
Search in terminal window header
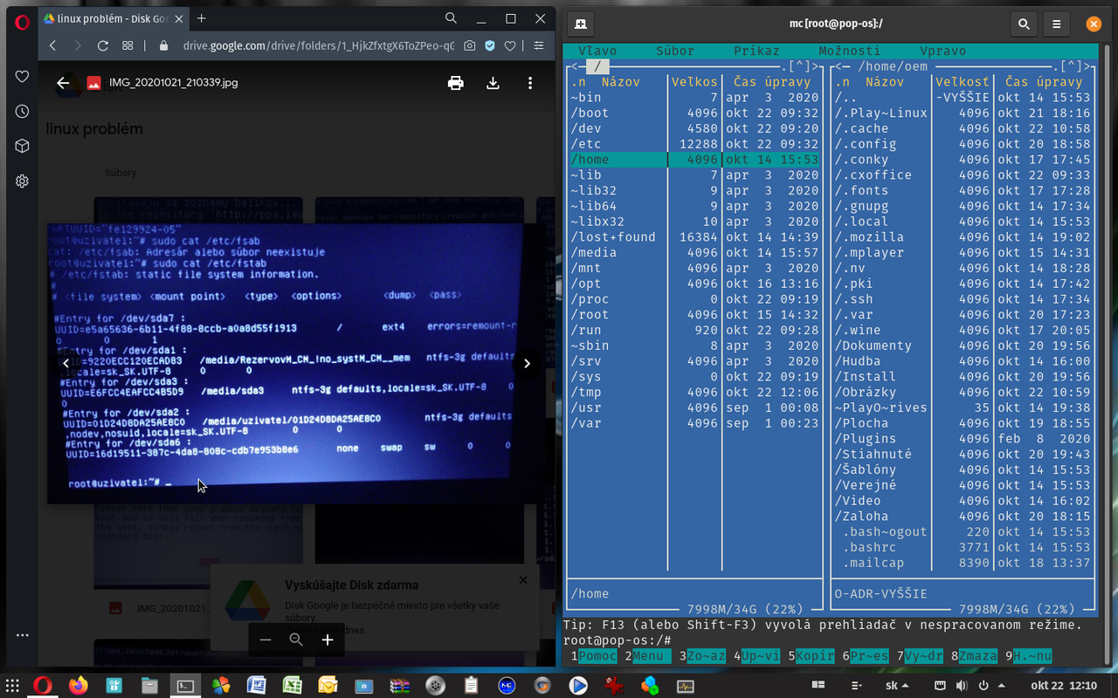(x=1024, y=24)
